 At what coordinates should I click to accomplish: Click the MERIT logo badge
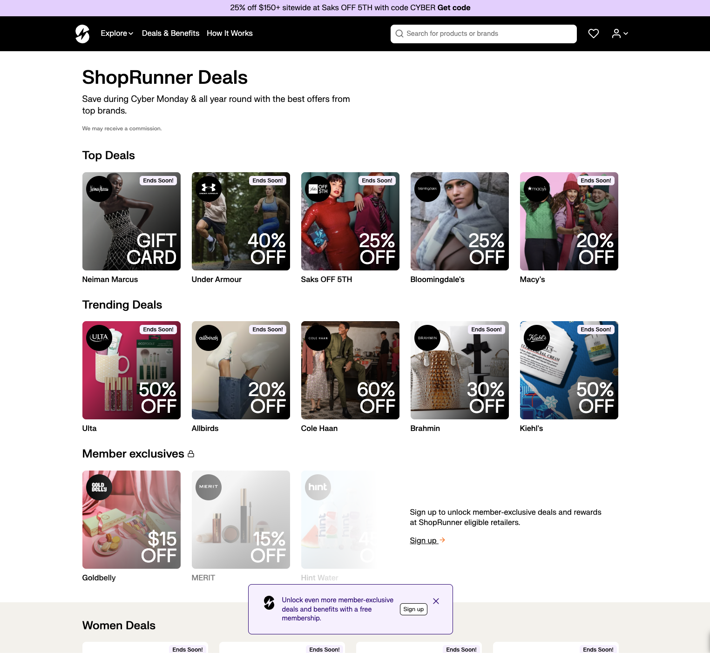209,487
